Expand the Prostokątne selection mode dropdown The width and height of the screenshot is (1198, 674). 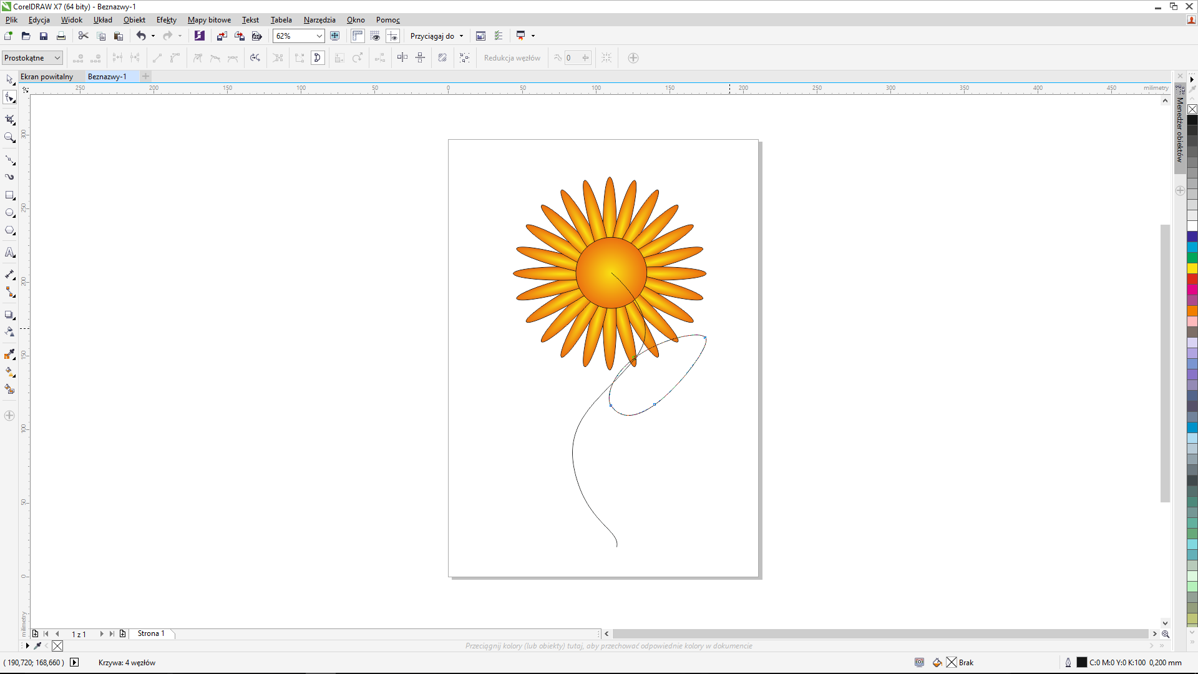click(57, 58)
